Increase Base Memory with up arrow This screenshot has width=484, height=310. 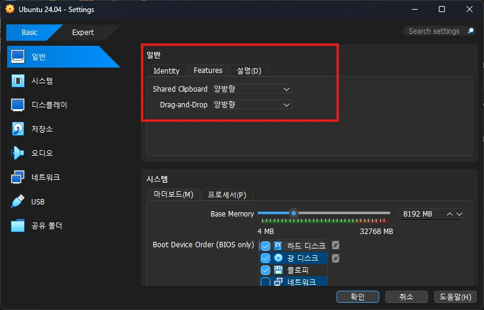[450, 214]
